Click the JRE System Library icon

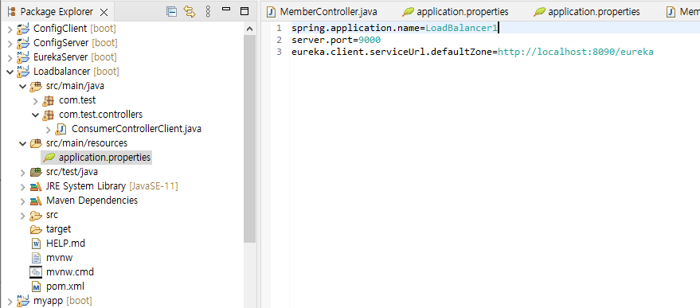click(36, 186)
